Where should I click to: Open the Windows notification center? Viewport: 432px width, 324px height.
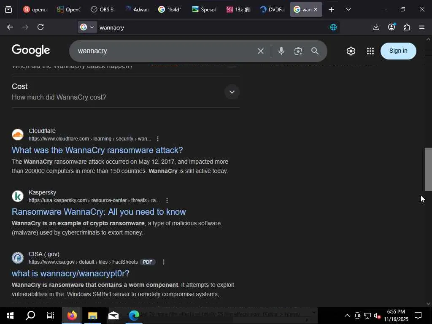click(x=418, y=316)
